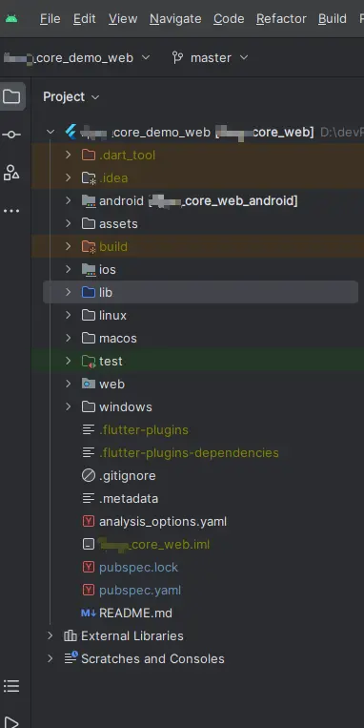Select the linux folder row

[x=197, y=315]
